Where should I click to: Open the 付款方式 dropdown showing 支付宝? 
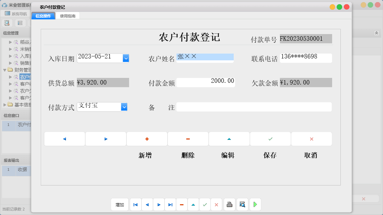(x=124, y=107)
